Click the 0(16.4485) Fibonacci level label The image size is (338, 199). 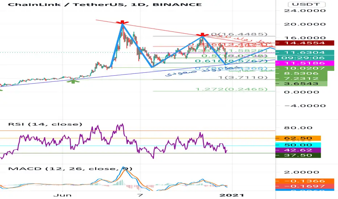tap(239, 34)
